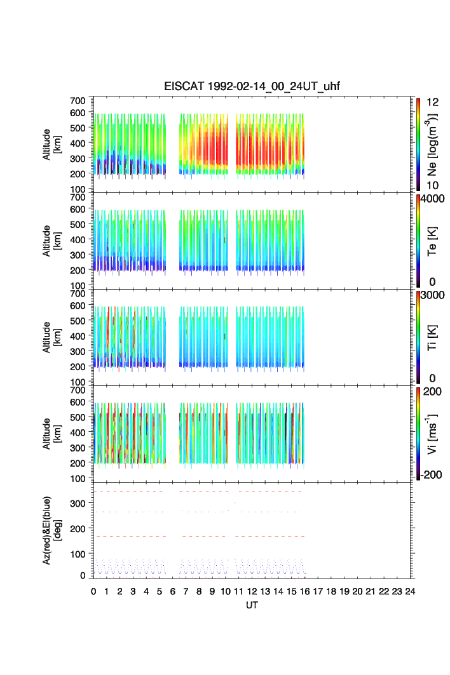Click the Altitude [km] label of the Te panel
This screenshot has height=675, width=450.
pos(51,241)
